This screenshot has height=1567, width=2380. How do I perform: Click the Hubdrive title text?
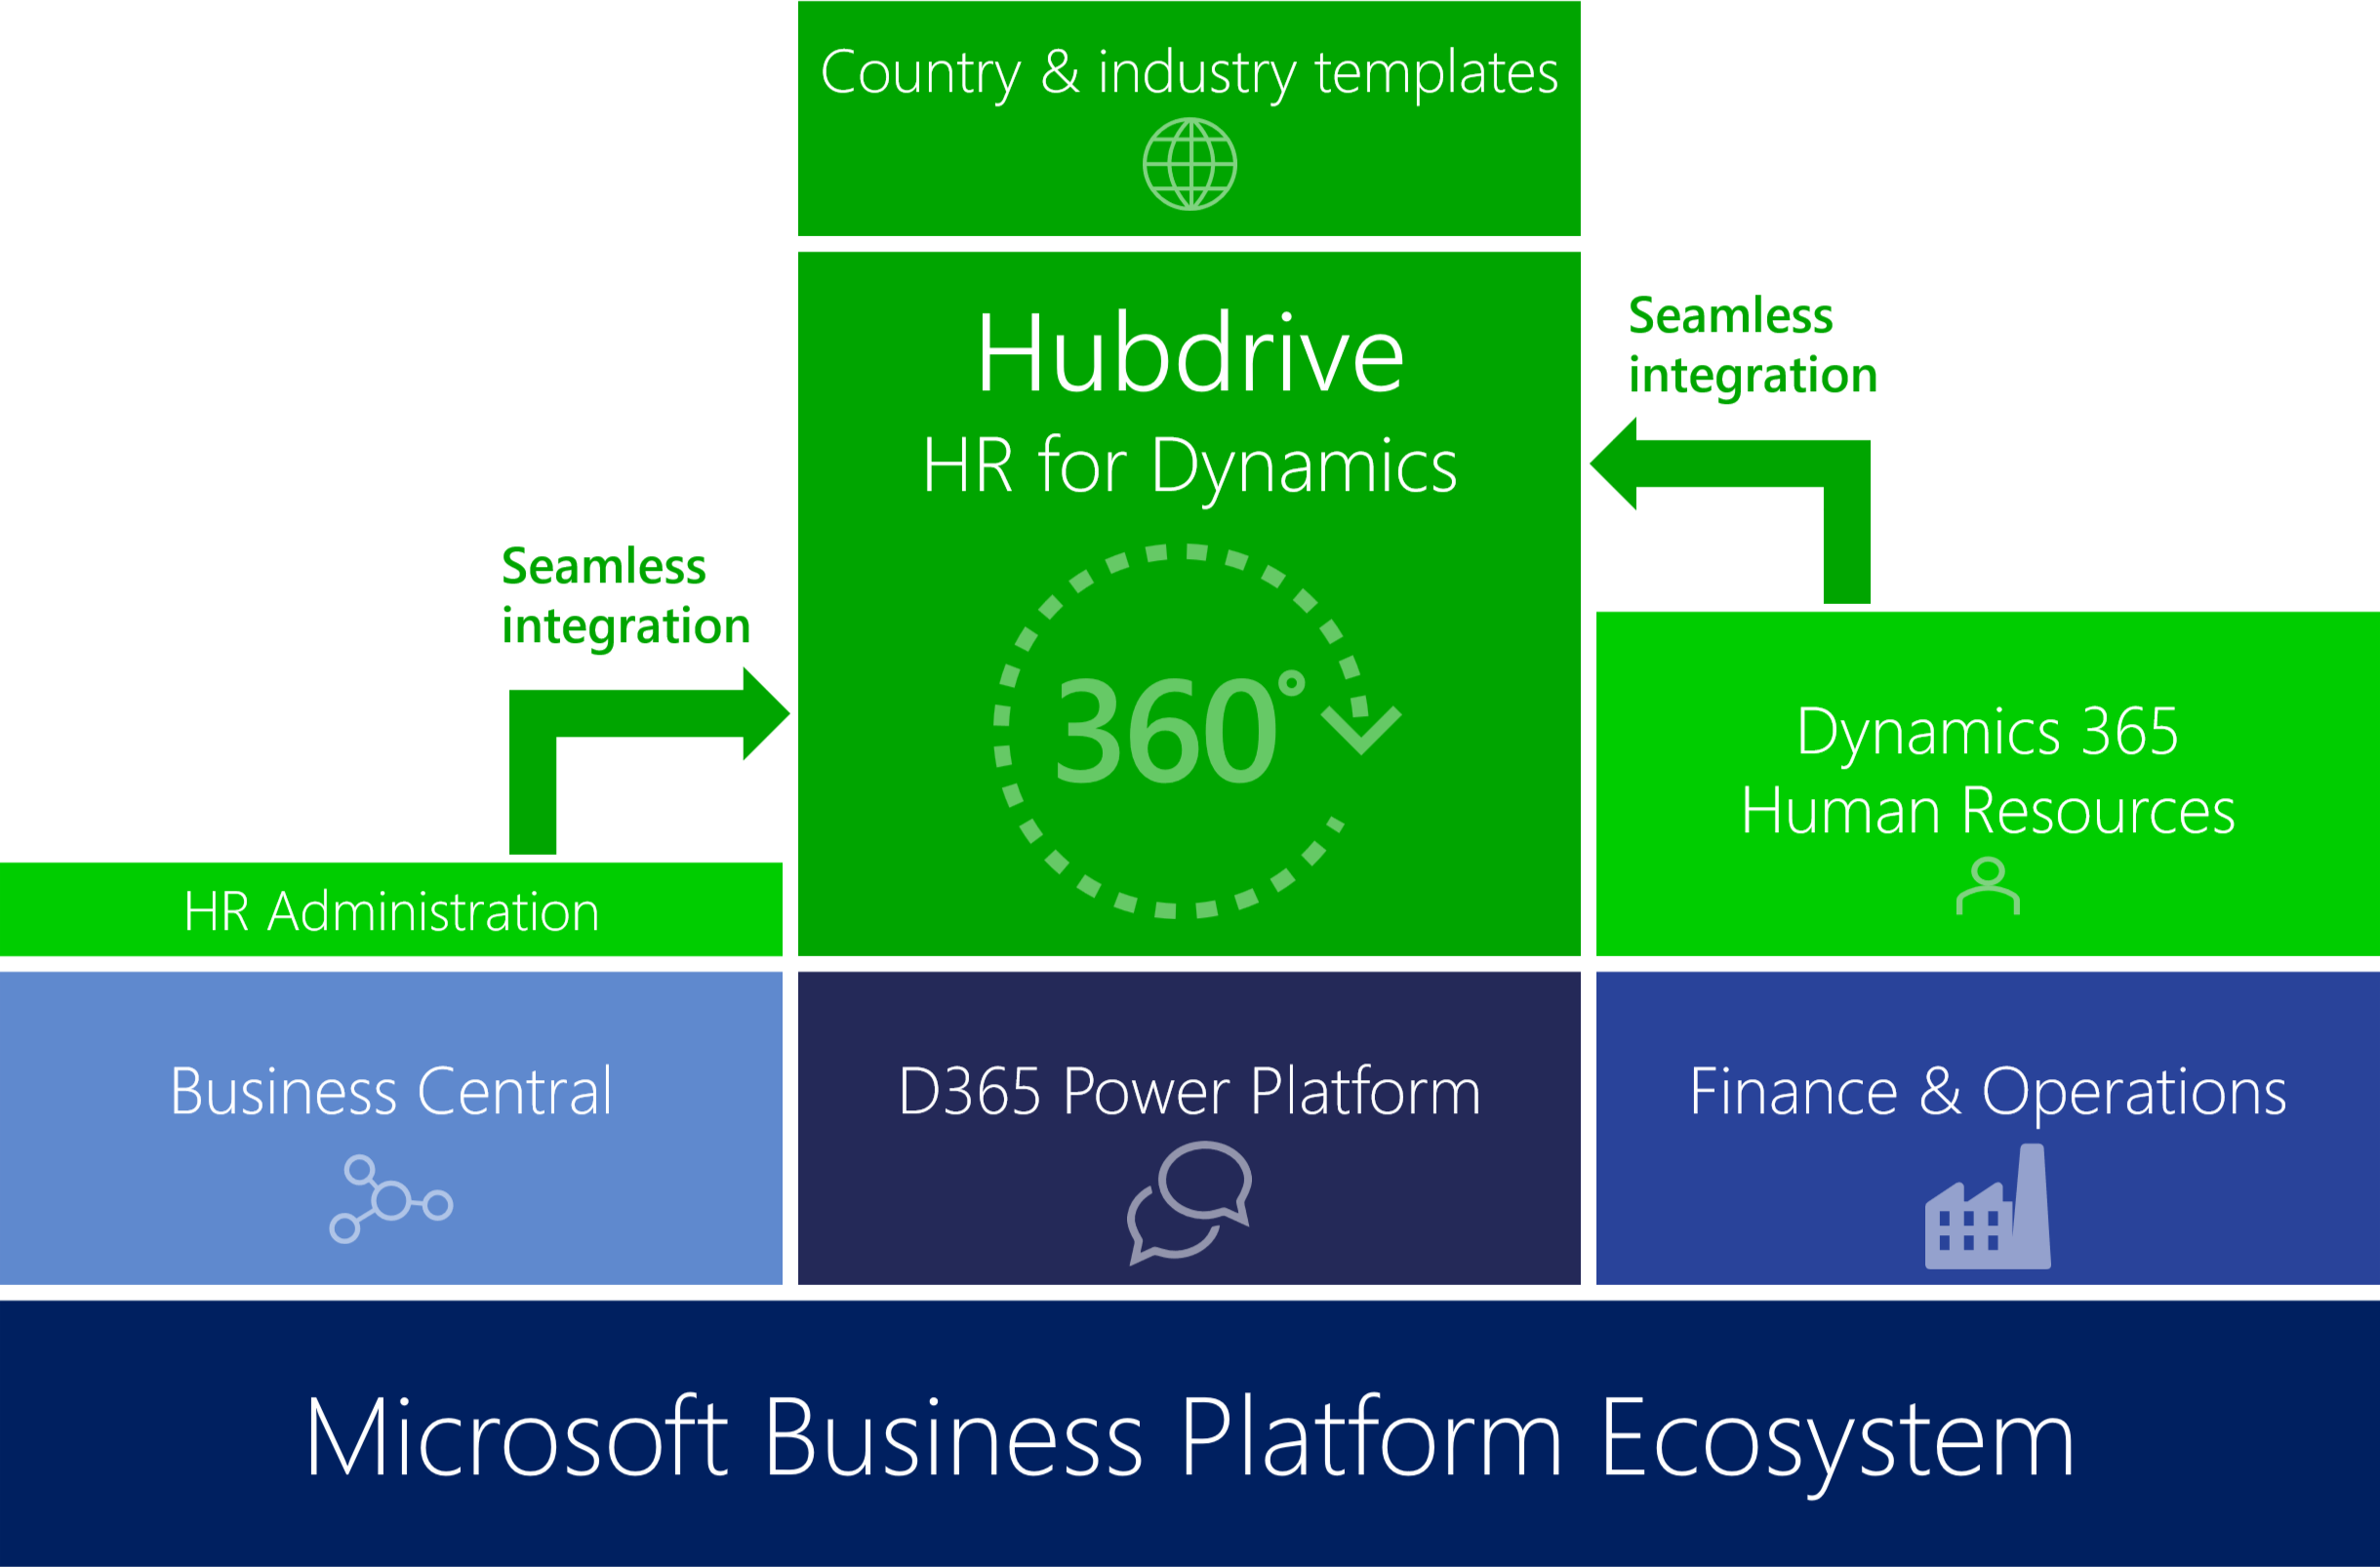1190,353
